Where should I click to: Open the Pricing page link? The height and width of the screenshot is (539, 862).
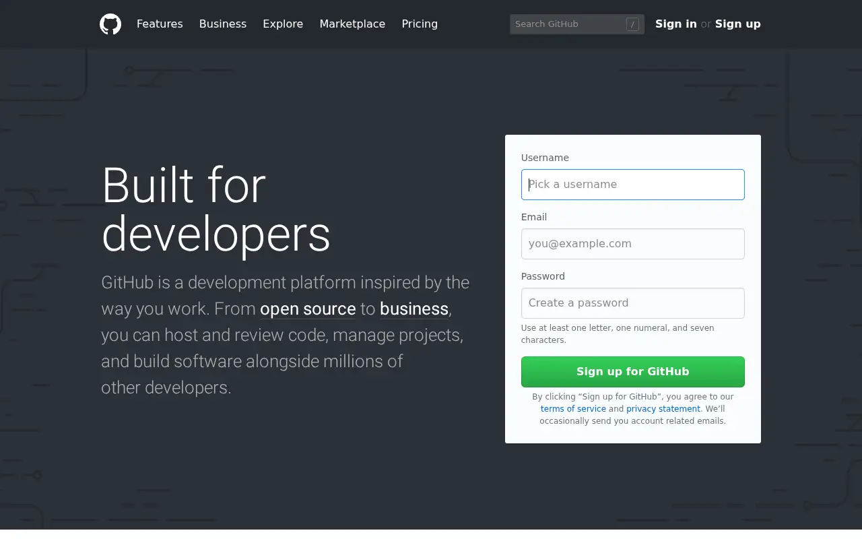tap(420, 24)
